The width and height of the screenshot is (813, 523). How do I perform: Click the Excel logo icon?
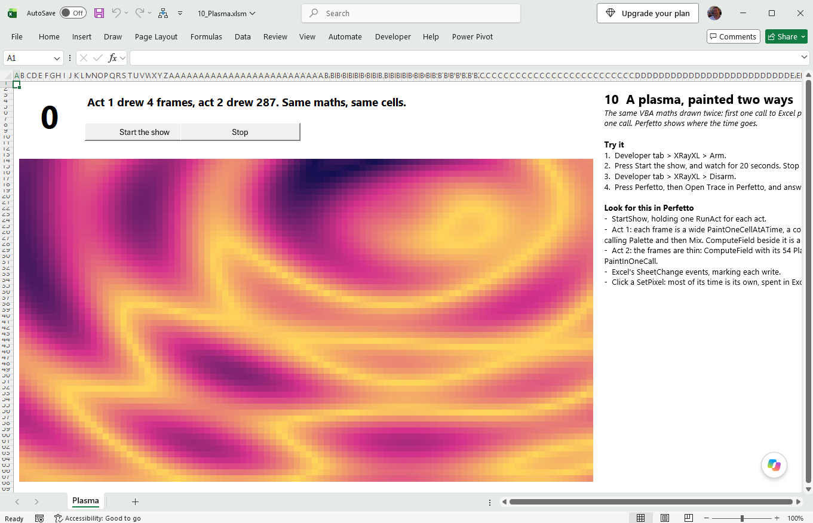(x=12, y=13)
